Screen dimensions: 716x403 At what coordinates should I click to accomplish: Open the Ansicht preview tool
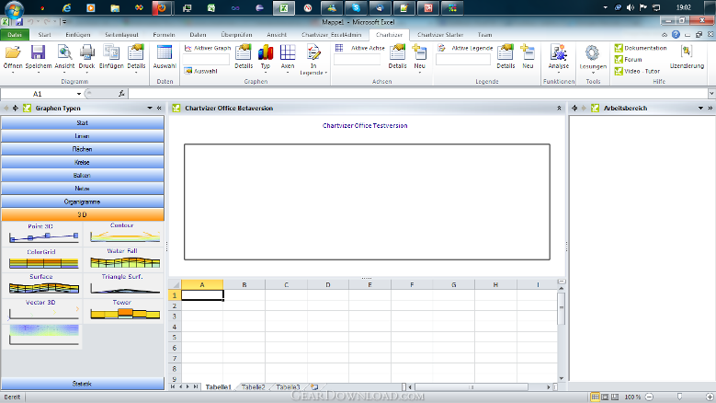pyautogui.click(x=64, y=57)
